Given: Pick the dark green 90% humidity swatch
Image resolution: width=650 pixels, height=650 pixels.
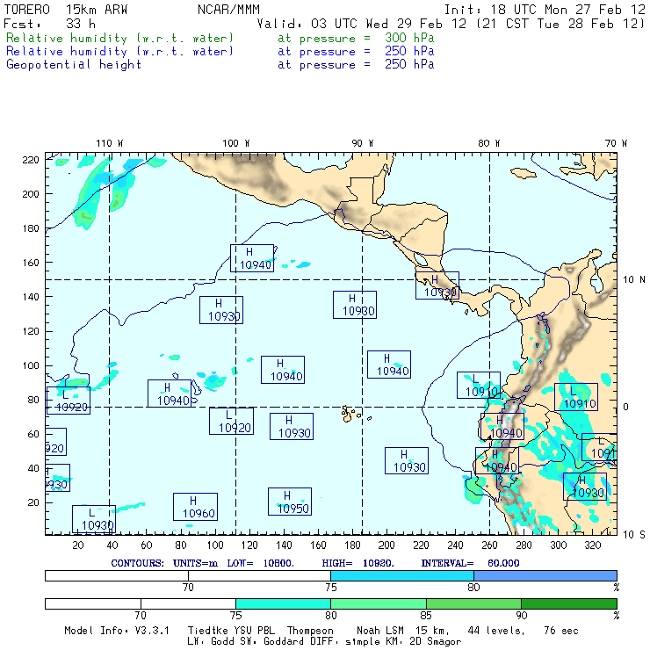Looking at the screenshot, I should (568, 604).
